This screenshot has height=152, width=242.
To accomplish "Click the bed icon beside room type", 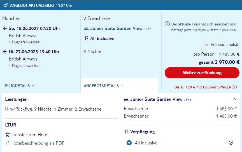I will point(86,29).
